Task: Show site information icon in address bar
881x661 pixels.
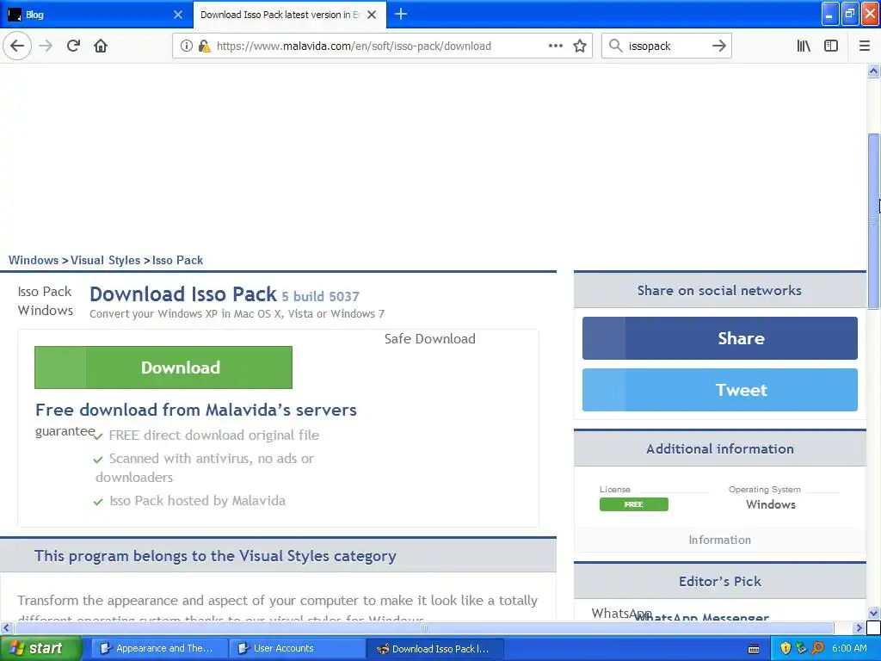Action: [x=186, y=46]
